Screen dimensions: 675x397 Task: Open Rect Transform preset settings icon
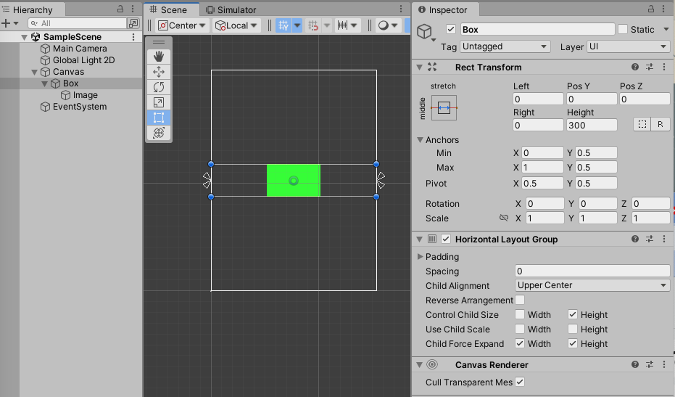click(649, 67)
